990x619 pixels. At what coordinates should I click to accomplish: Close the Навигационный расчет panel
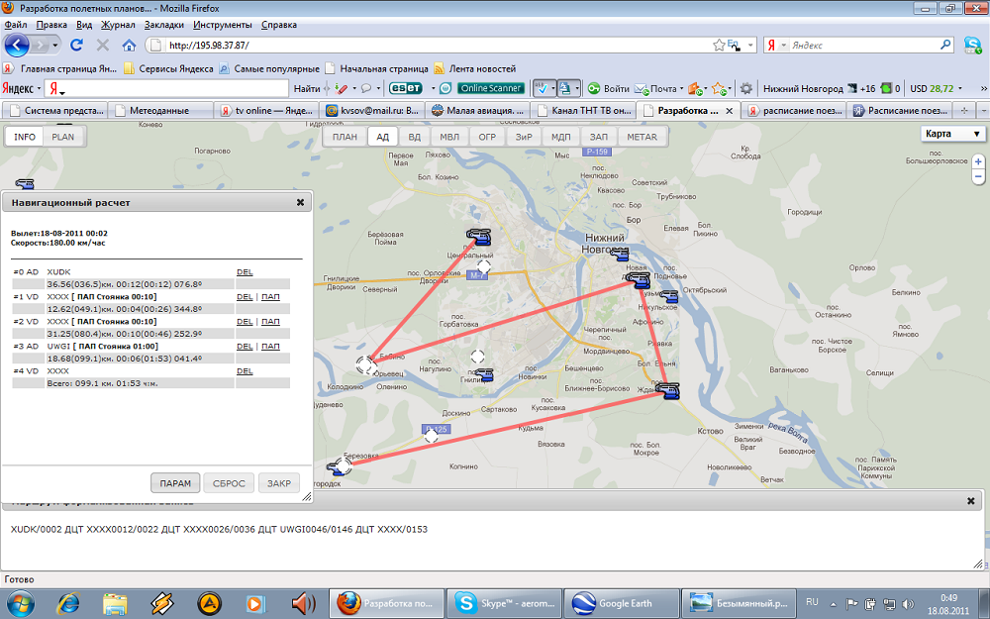(300, 202)
